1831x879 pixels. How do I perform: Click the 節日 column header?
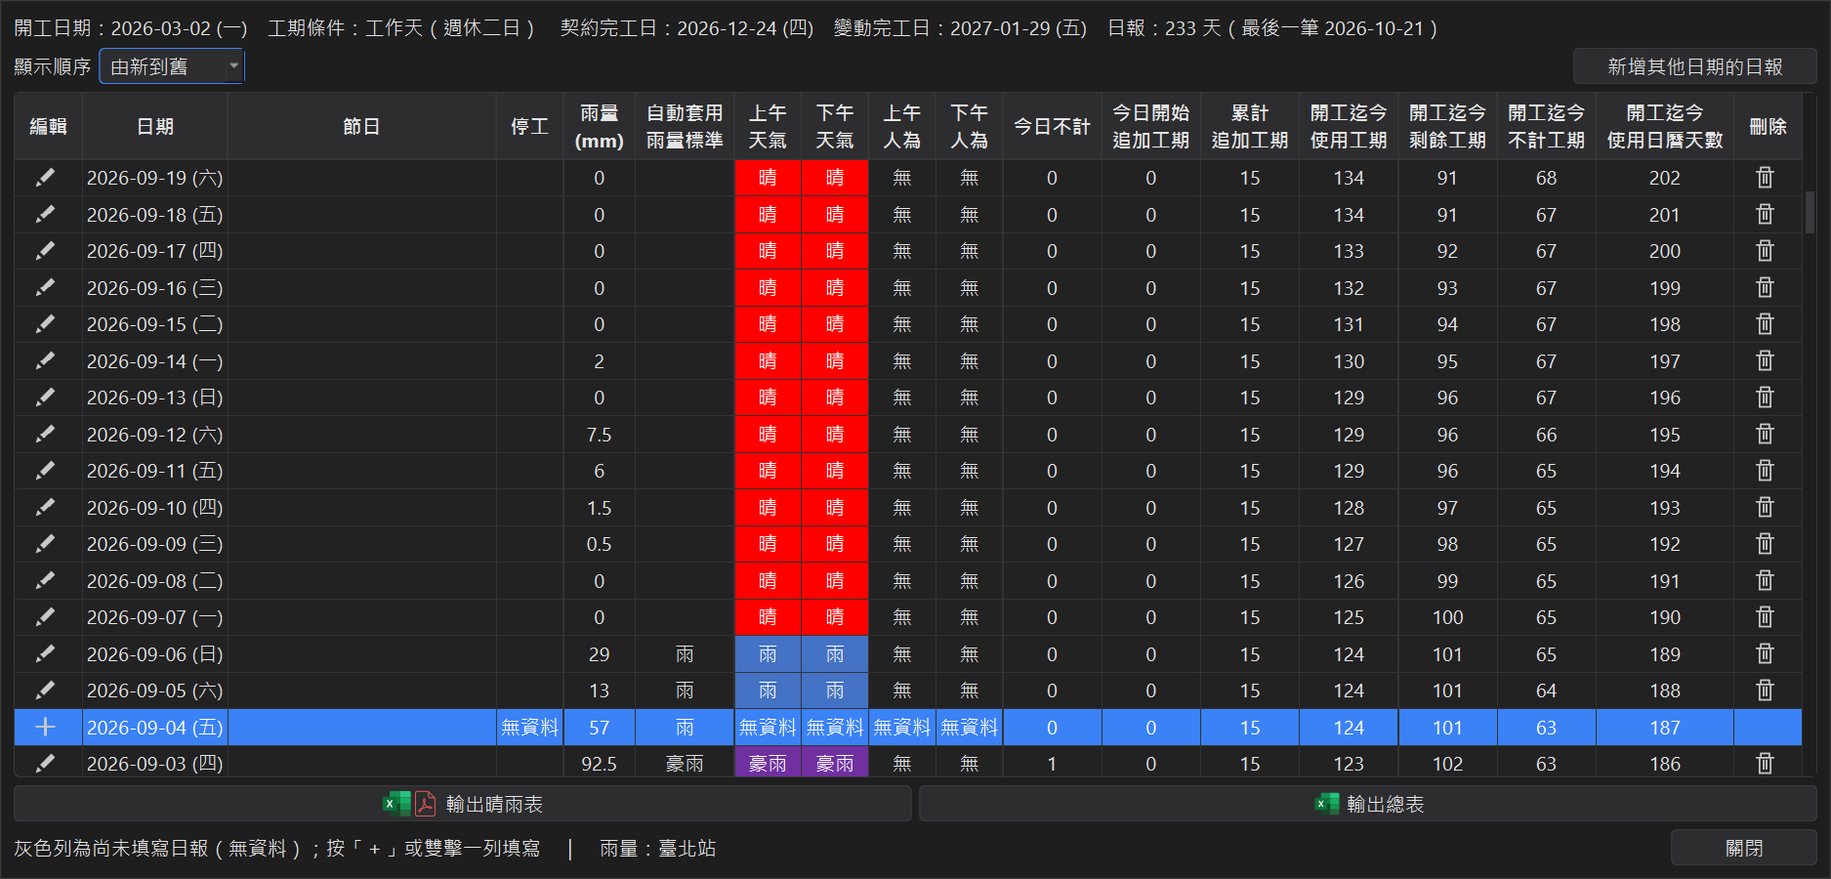tap(361, 127)
